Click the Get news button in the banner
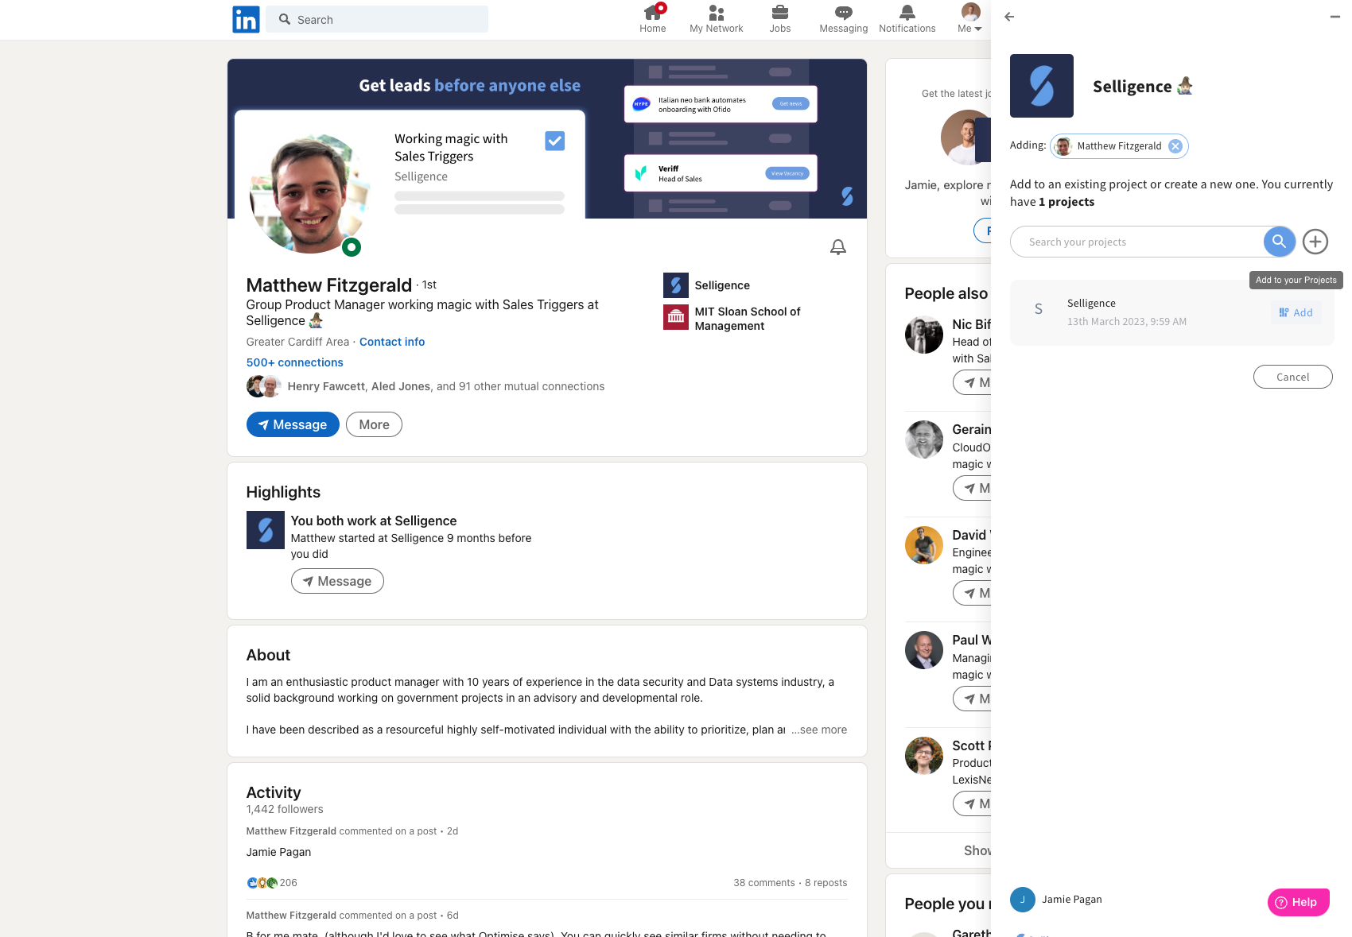 pyautogui.click(x=791, y=103)
